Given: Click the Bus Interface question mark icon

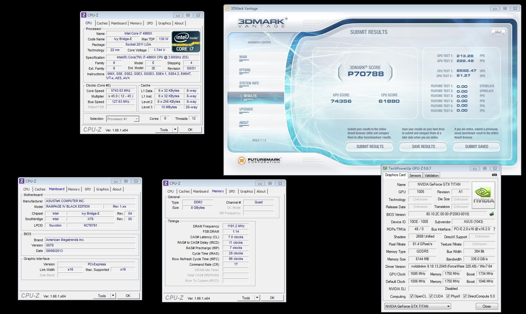Looking at the screenshot, I should coord(494,229).
